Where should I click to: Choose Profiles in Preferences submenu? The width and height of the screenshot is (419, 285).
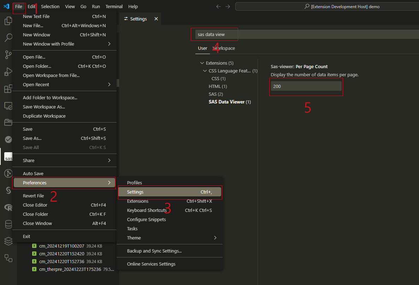click(x=170, y=183)
